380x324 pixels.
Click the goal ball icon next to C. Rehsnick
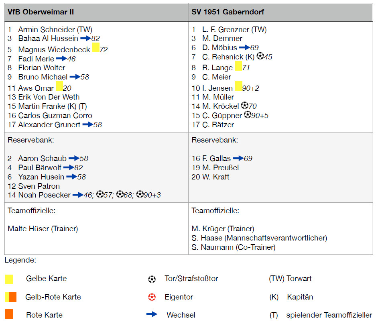click(260, 56)
